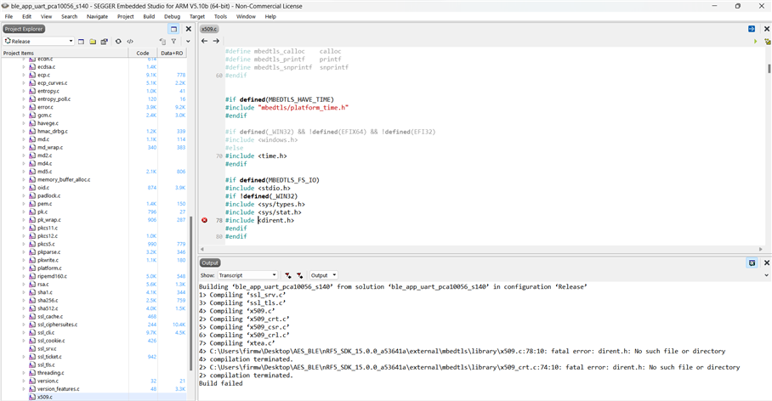The image size is (772, 401).
Task: Navigate back with the editor left arrow
Action: (x=204, y=41)
